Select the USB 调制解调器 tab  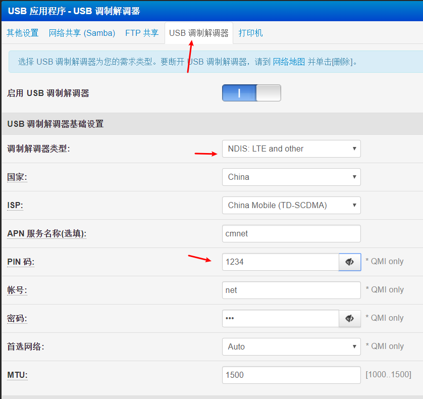pos(199,33)
